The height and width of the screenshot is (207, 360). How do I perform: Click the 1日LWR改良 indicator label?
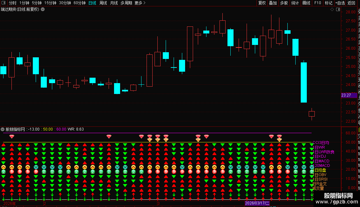coord(323,152)
